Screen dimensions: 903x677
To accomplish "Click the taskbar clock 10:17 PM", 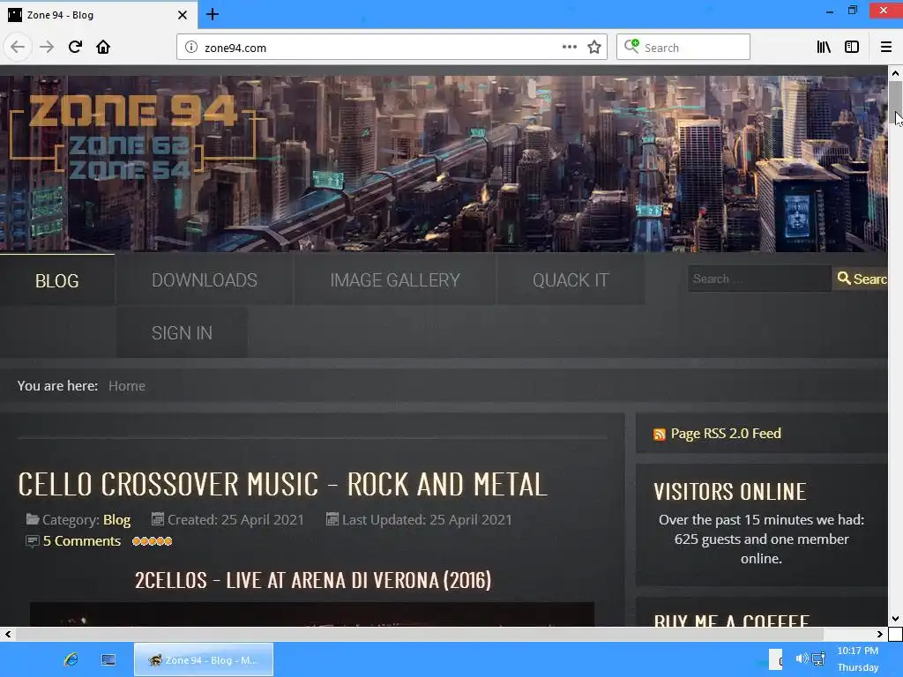I will pyautogui.click(x=857, y=651).
